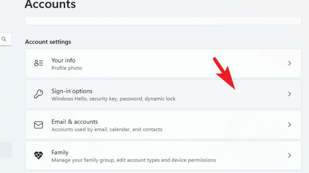Open the Your info settings title
Viewport: 309px width, 173px height.
[x=63, y=60]
